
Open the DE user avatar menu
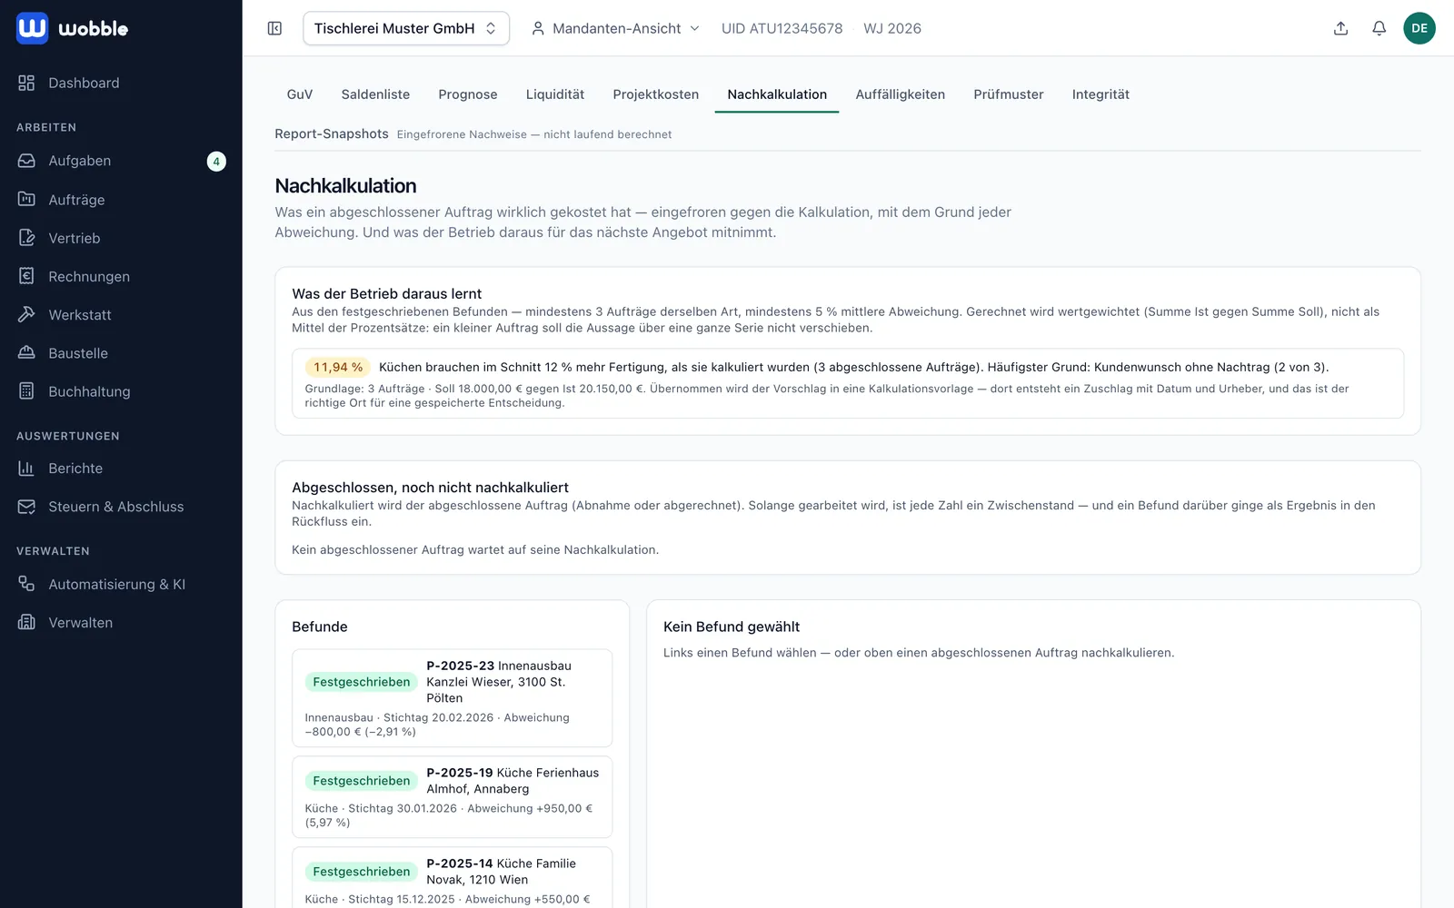[x=1419, y=28]
